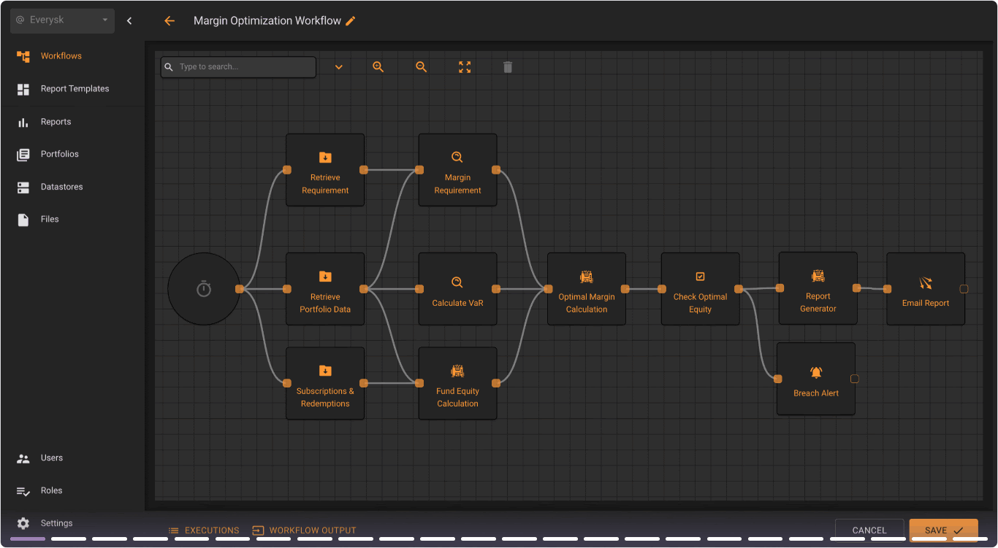Click the "Fund Equity Calculation" label

[x=457, y=397]
